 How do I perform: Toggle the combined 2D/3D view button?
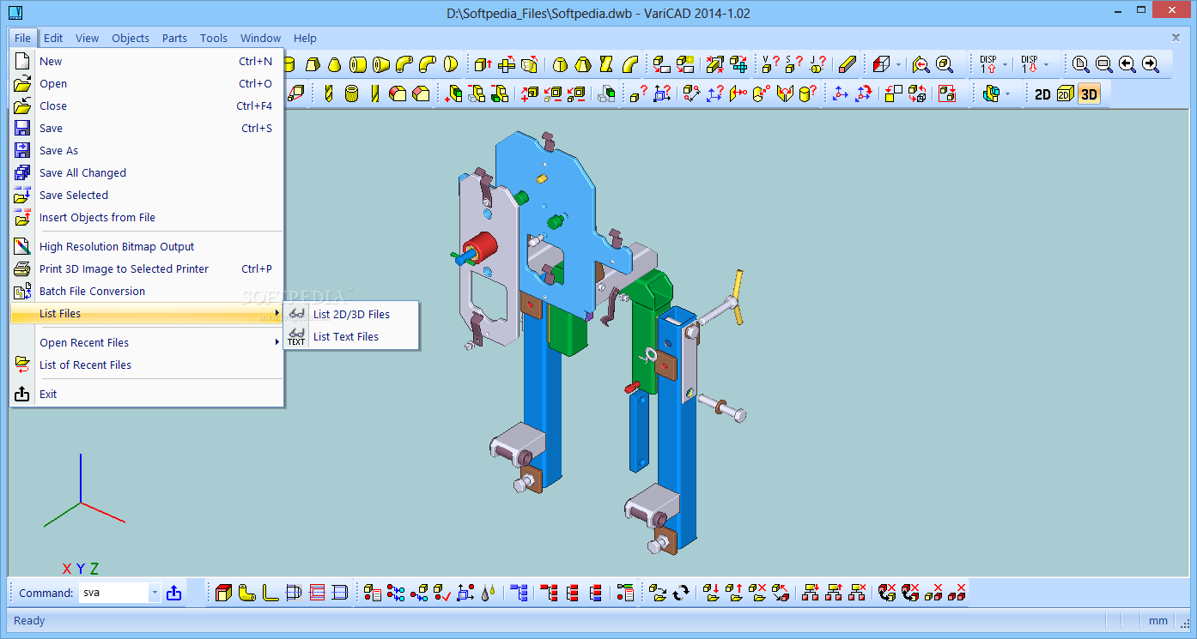click(x=1065, y=93)
